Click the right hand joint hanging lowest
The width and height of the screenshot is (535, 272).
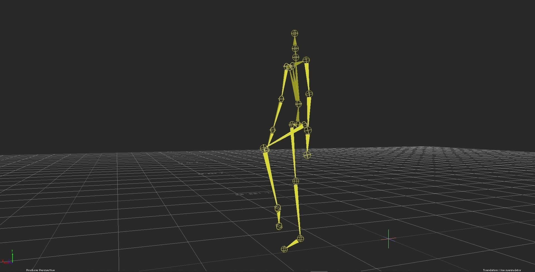point(307,155)
